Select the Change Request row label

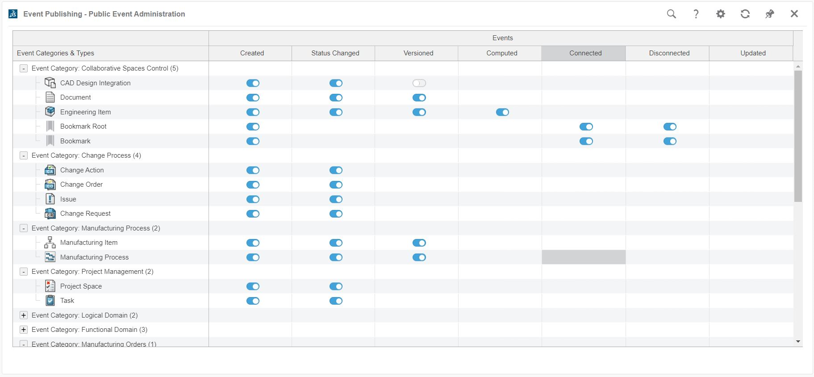(x=85, y=214)
